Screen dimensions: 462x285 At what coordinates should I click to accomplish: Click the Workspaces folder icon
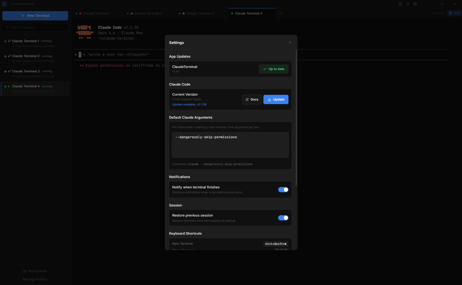point(25,271)
